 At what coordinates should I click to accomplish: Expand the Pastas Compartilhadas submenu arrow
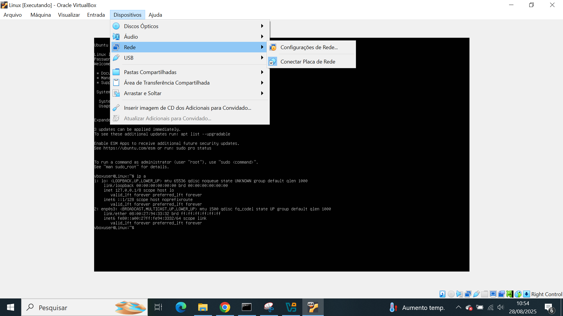(x=262, y=72)
